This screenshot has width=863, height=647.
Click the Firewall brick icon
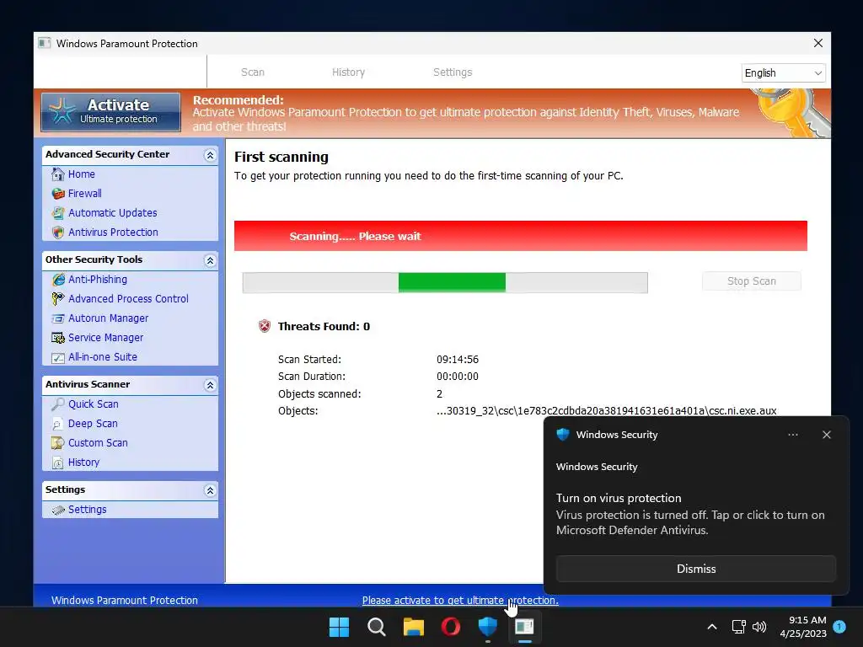point(58,194)
